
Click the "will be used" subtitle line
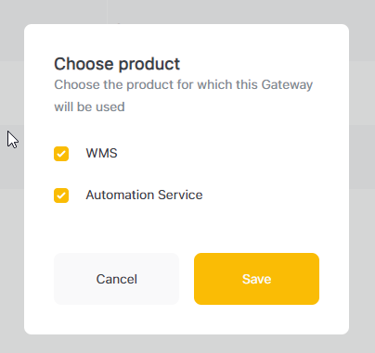(x=89, y=107)
